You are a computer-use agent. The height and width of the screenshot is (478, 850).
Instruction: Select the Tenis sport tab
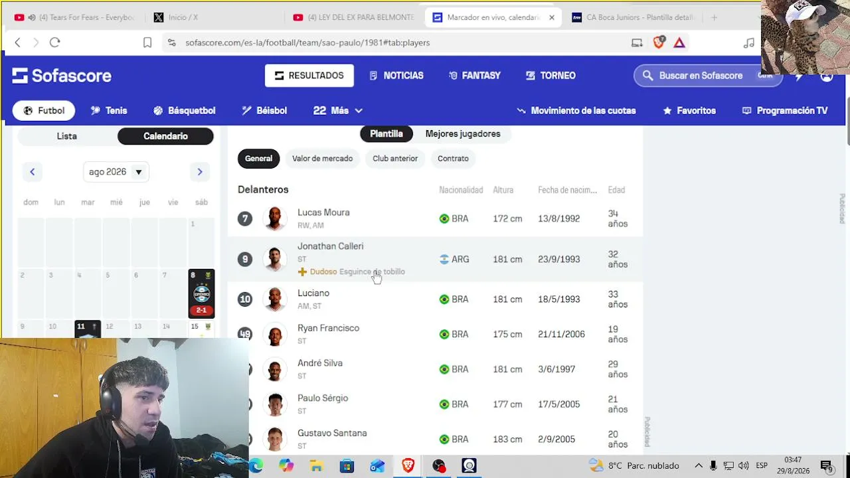coord(109,111)
